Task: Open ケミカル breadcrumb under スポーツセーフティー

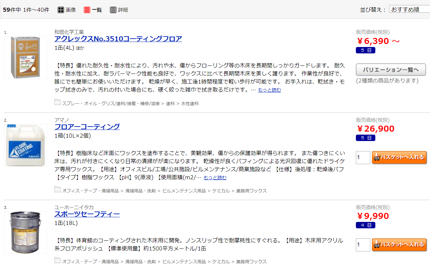Action: pos(221,262)
